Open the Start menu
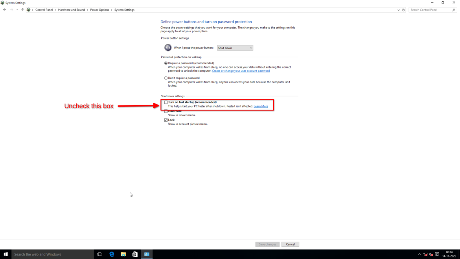The image size is (460, 259). pyautogui.click(x=6, y=254)
